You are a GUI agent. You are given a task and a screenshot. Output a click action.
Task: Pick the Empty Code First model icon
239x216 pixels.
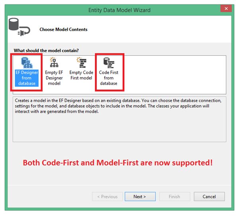tap(81, 63)
